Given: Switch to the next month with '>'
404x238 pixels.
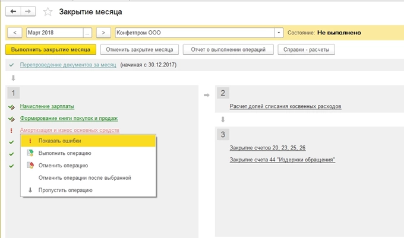Looking at the screenshot, I should (x=103, y=33).
